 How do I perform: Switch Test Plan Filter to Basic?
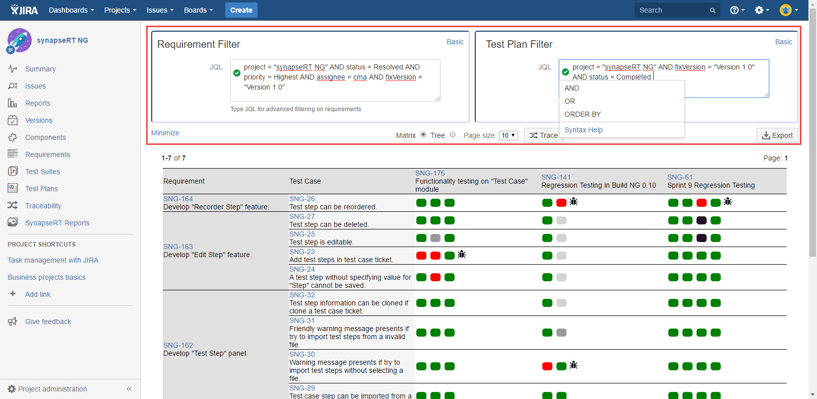(x=784, y=42)
